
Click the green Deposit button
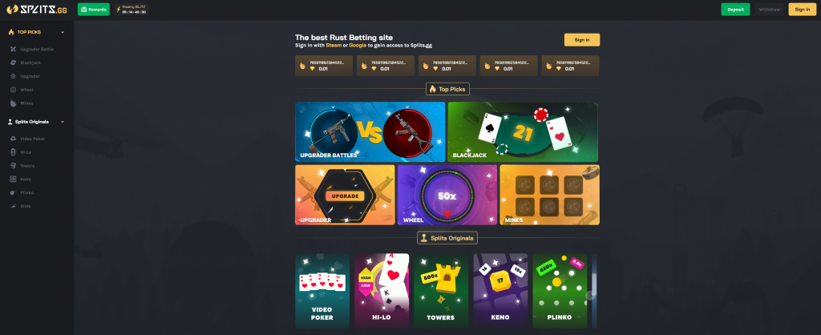[x=735, y=10]
